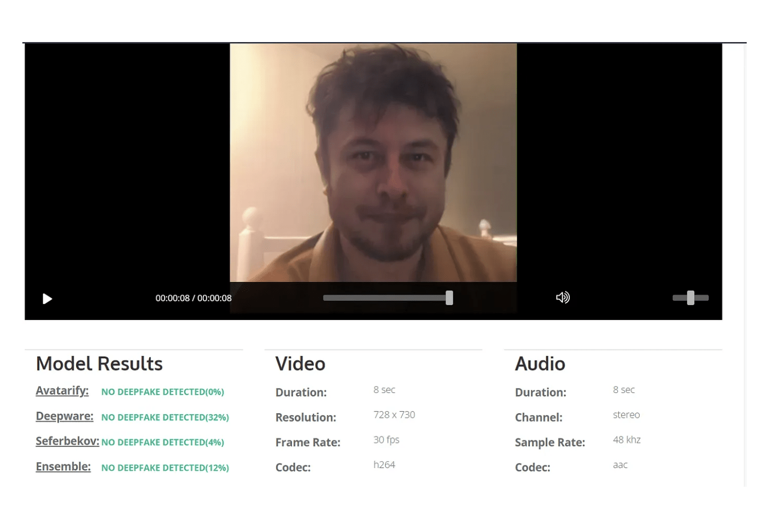Click the video codec value h264

point(384,465)
